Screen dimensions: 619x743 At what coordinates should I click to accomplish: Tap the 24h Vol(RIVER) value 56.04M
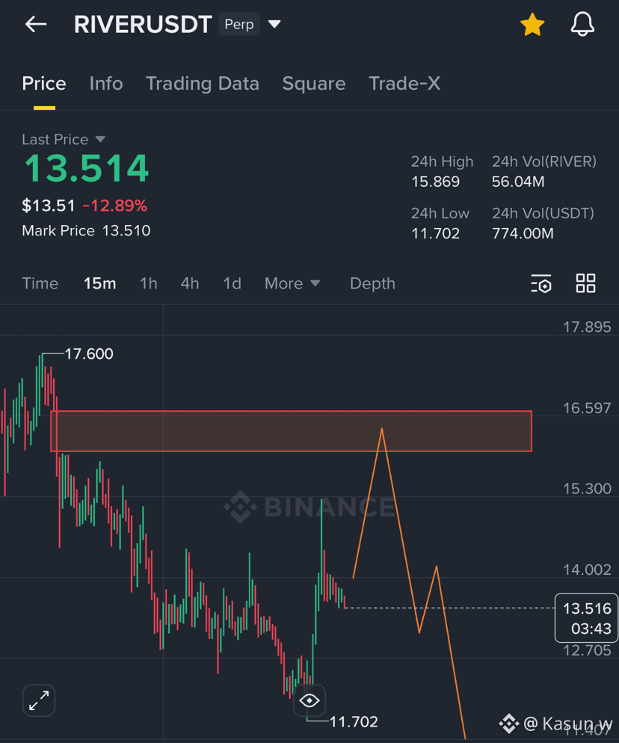[x=518, y=182]
